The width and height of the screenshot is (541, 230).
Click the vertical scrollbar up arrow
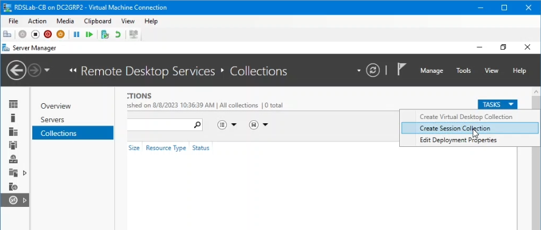click(536, 92)
